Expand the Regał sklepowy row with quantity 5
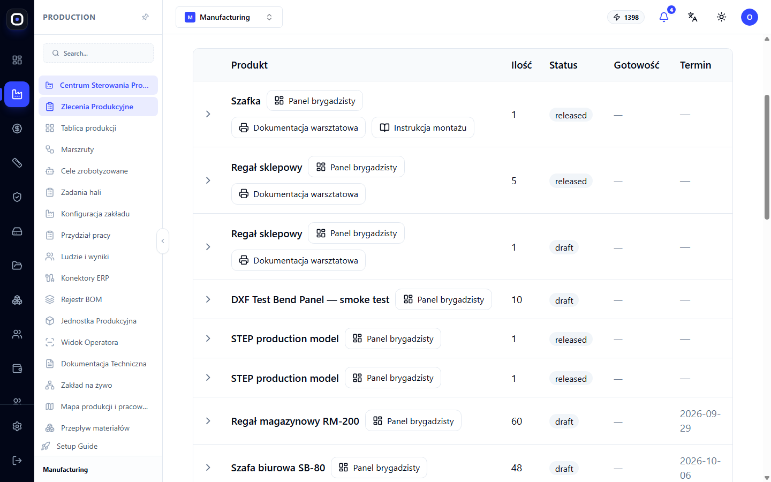Image resolution: width=771 pixels, height=482 pixels. [x=208, y=180]
